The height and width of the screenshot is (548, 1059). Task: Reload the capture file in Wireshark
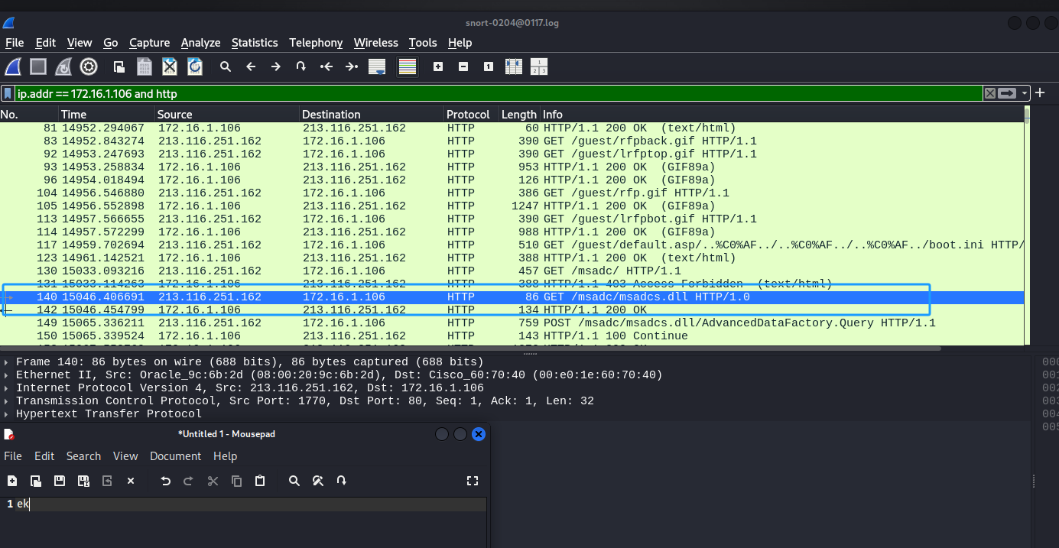[195, 66]
